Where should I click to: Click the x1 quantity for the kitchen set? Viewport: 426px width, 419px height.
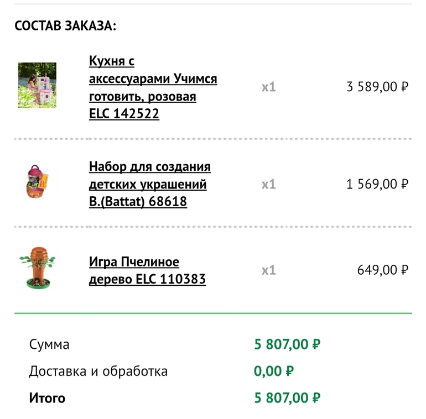[x=268, y=87]
